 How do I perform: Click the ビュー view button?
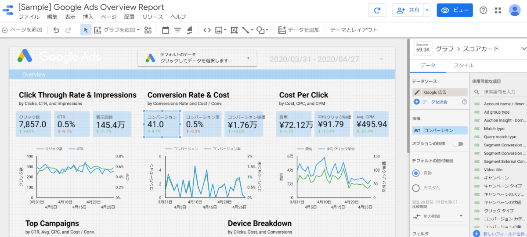tap(455, 11)
